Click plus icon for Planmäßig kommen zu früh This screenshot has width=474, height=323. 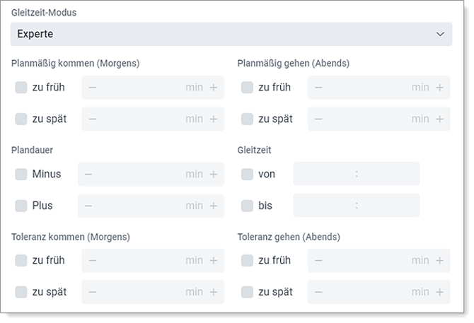click(214, 88)
